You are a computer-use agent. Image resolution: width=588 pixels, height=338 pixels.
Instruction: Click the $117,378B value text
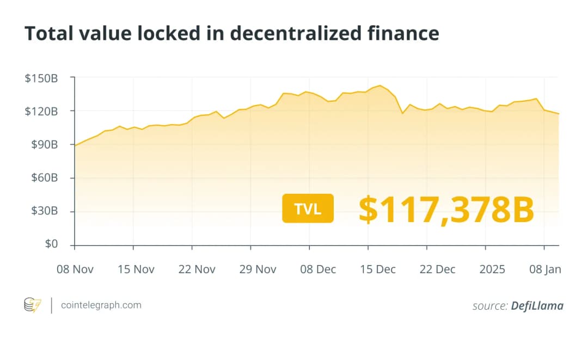[x=446, y=210]
